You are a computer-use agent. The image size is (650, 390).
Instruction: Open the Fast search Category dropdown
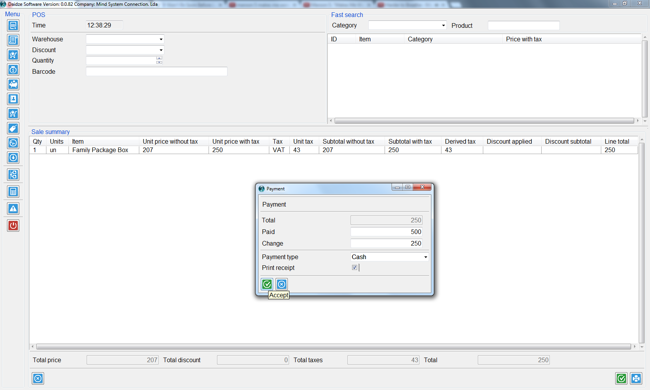coord(443,25)
